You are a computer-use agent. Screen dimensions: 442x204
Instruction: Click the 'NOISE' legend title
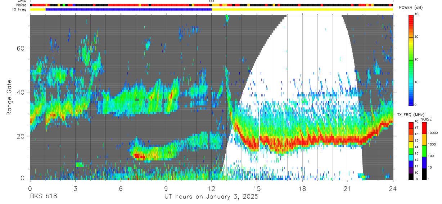pyautogui.click(x=426, y=119)
